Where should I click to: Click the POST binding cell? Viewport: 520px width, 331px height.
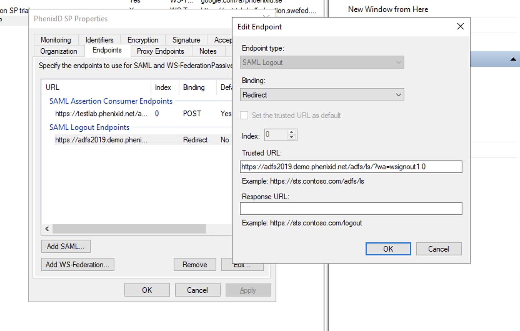coord(192,114)
